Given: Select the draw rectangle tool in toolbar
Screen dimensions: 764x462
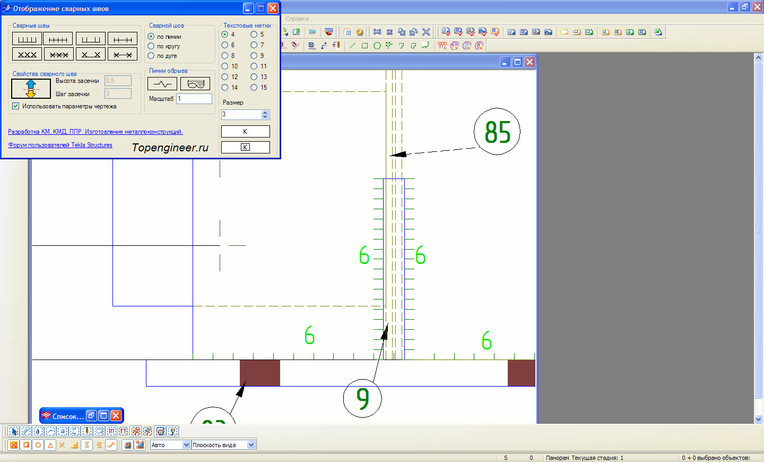Looking at the screenshot, I should 364,46.
